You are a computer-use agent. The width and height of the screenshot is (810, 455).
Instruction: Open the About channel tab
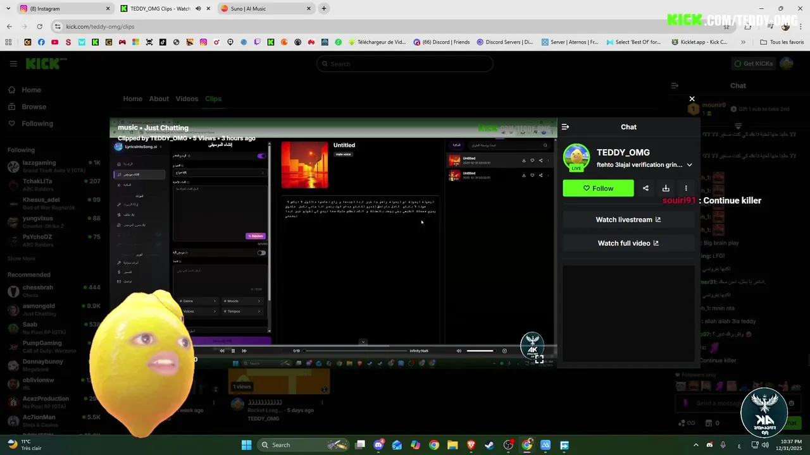pos(159,99)
